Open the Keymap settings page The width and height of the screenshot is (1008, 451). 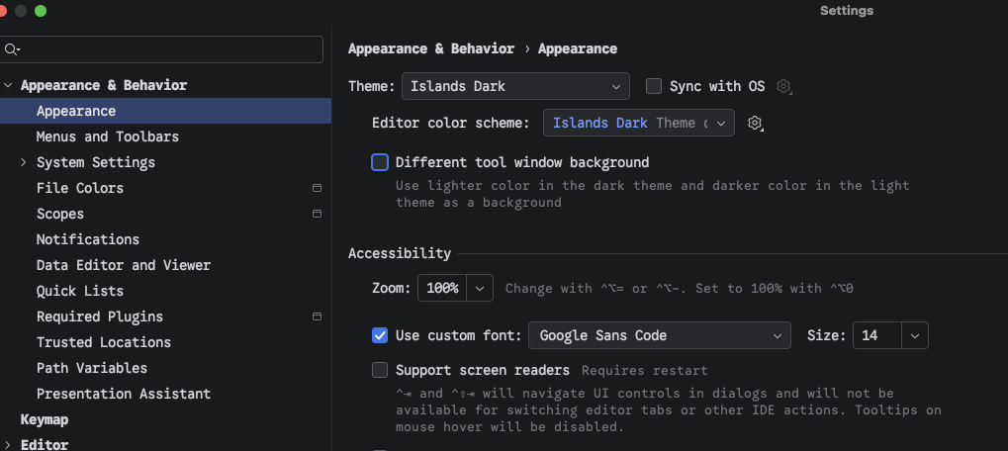pyautogui.click(x=45, y=419)
